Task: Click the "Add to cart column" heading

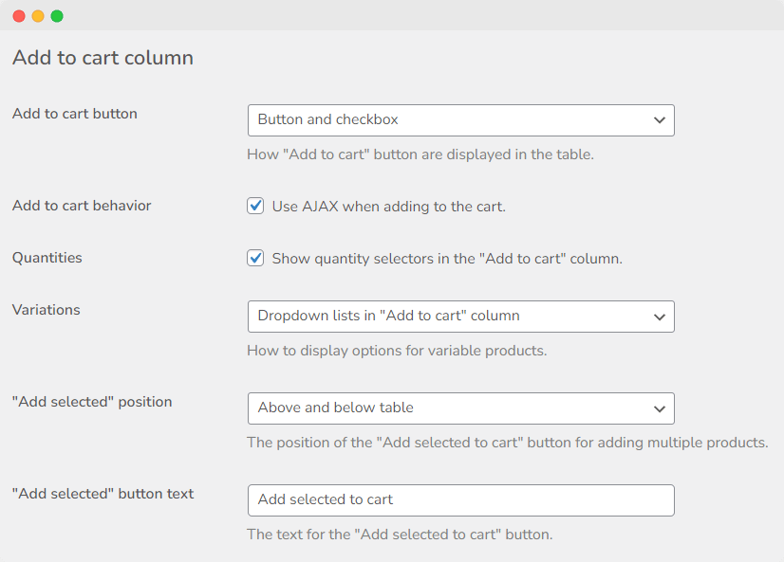Action: [x=103, y=58]
